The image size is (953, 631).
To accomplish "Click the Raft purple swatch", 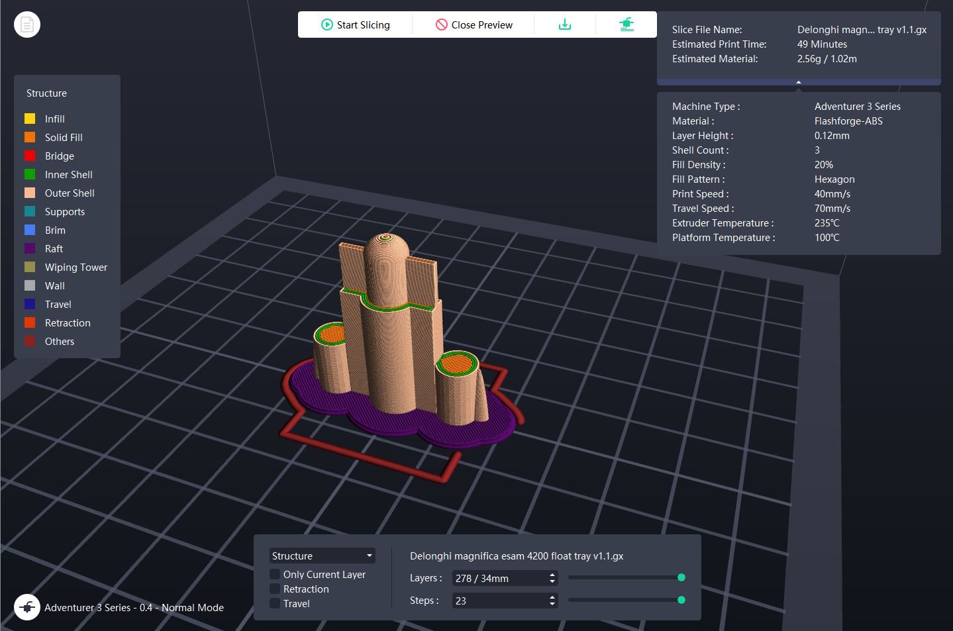I will (x=30, y=248).
